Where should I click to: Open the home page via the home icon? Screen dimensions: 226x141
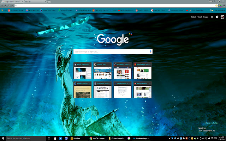[x=12, y=6]
